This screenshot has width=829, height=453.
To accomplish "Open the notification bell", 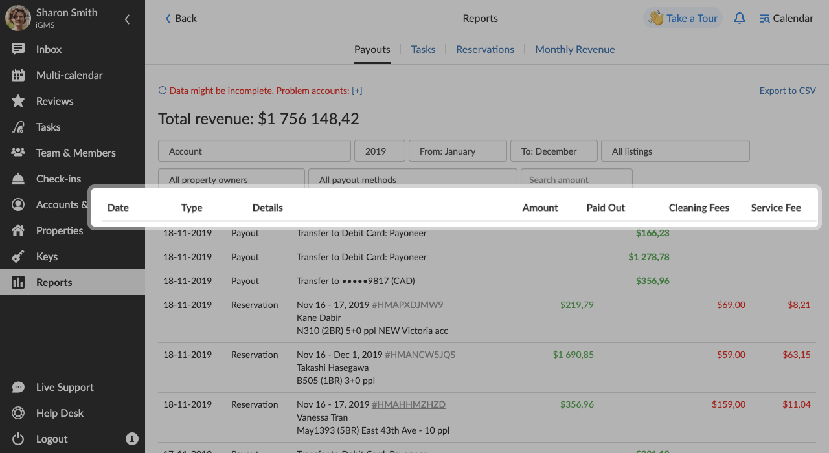I will point(740,18).
